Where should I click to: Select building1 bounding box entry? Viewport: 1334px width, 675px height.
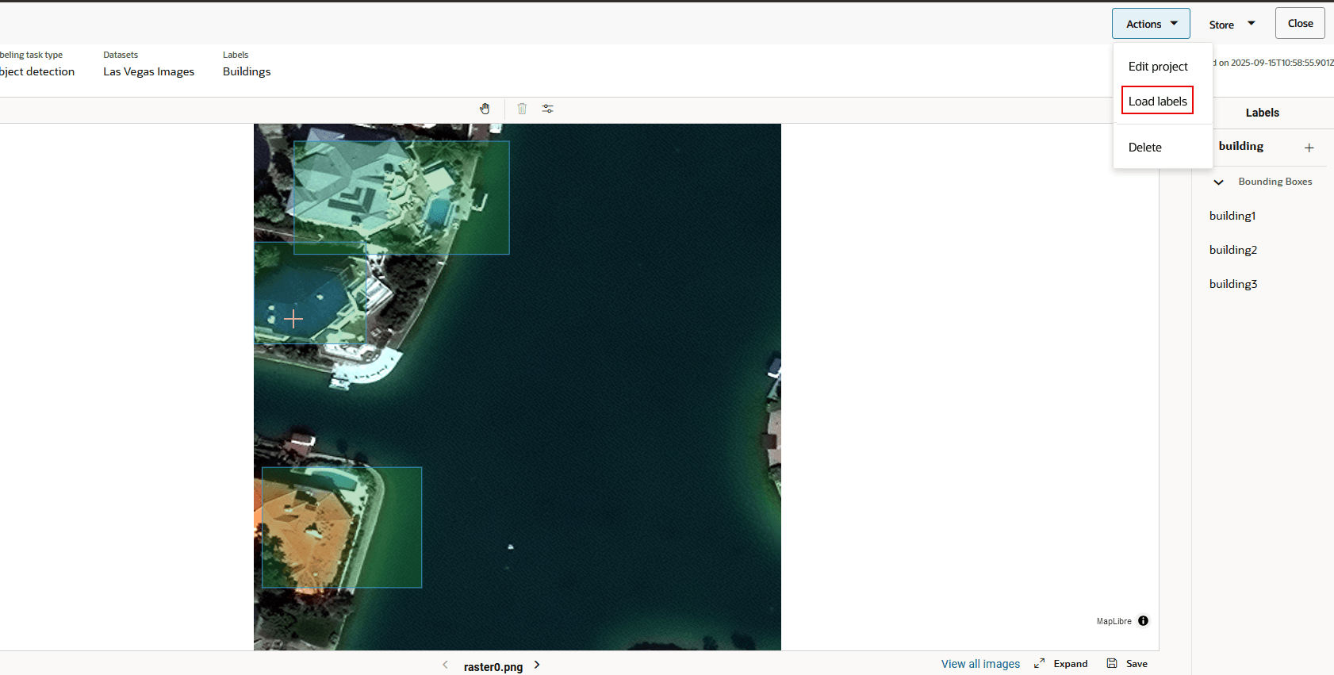(1232, 216)
